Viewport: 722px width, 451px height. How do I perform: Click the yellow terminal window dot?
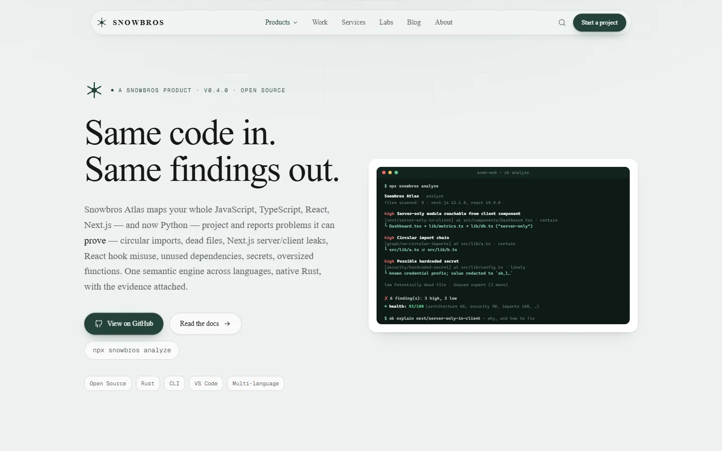pos(390,172)
